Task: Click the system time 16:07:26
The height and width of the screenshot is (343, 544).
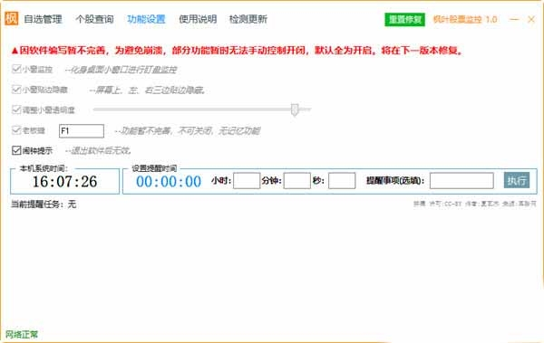Action: pyautogui.click(x=65, y=182)
